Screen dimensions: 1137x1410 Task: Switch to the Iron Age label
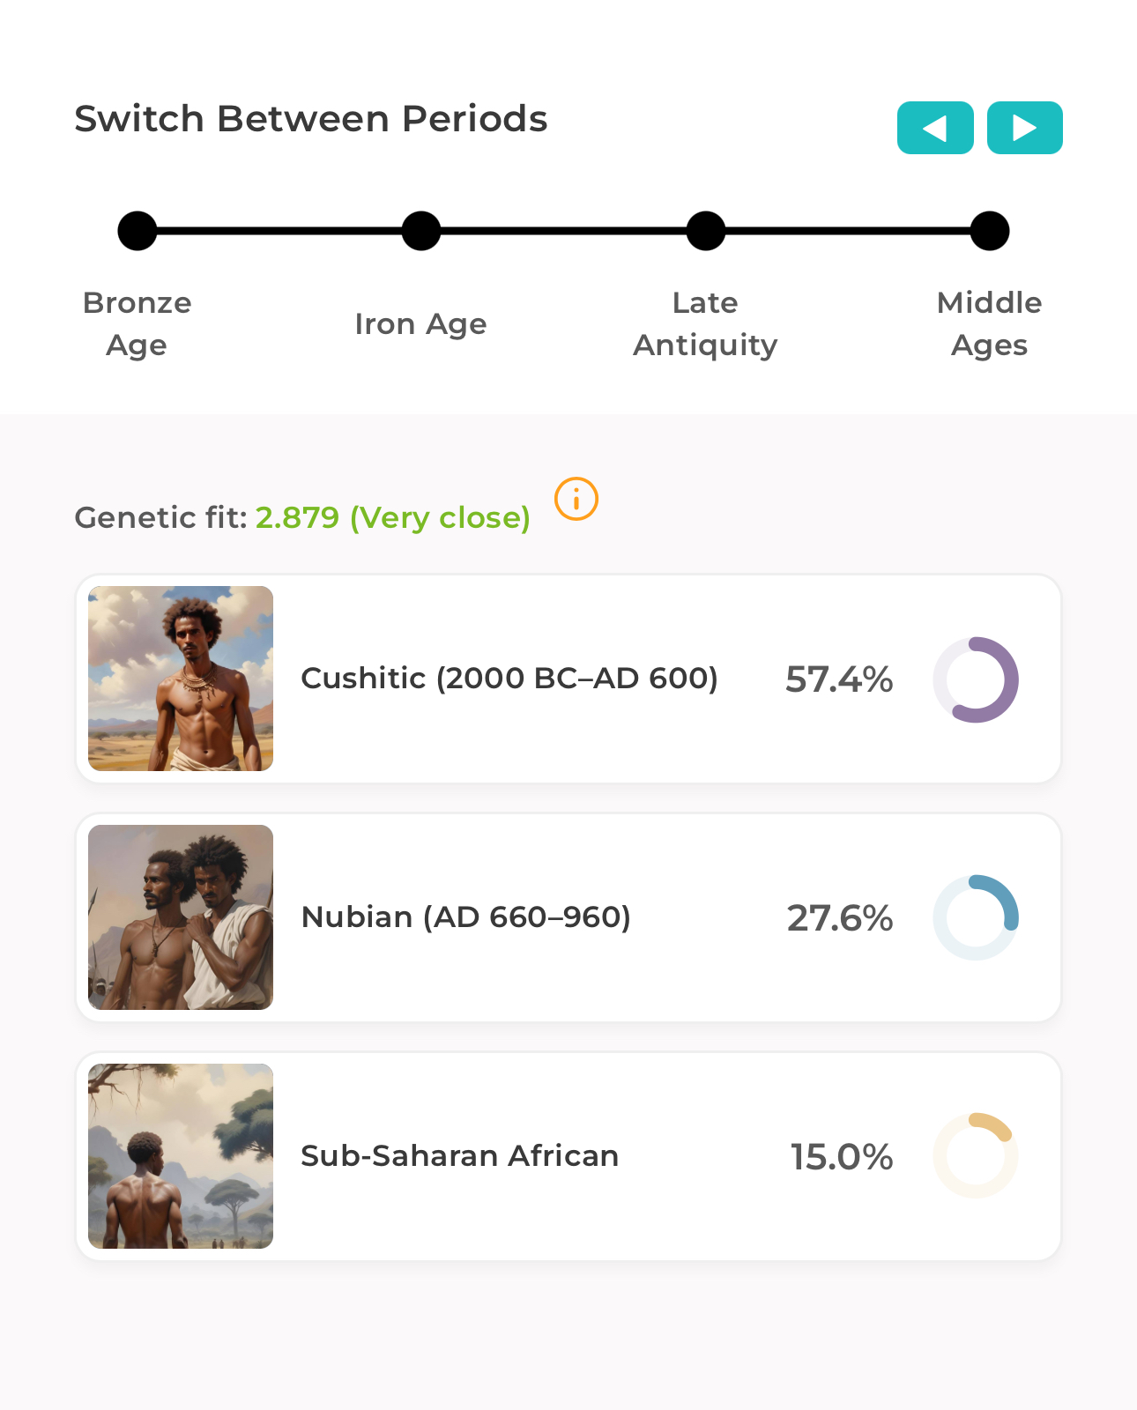420,324
